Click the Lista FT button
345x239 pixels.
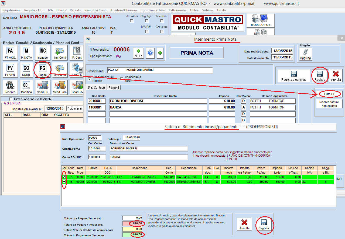click(329, 94)
